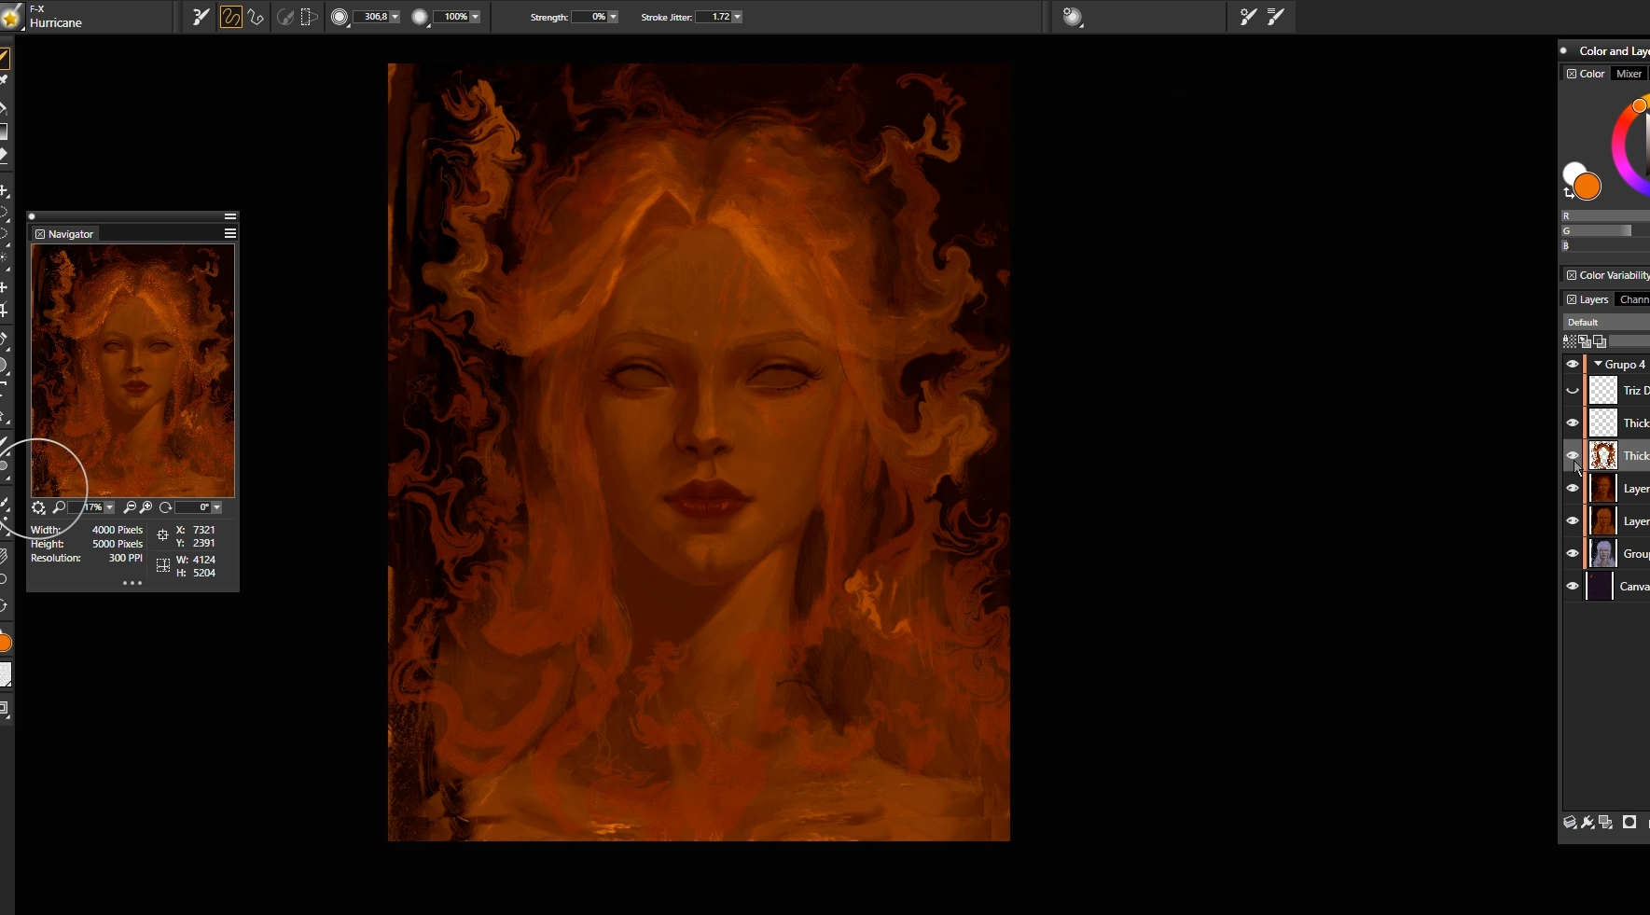The width and height of the screenshot is (1650, 915).
Task: Toggle pick up underlying color icon
Action: click(1585, 341)
